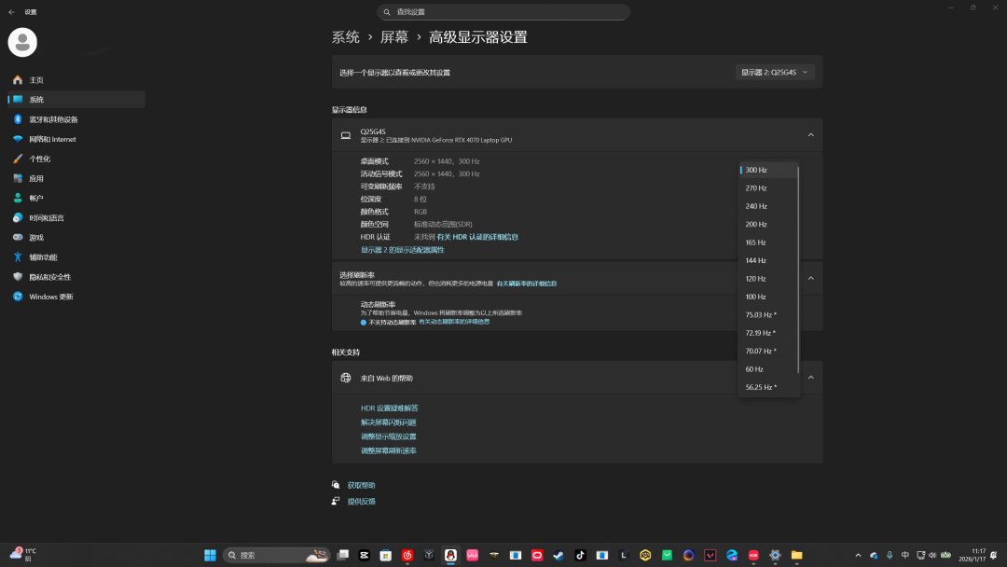Select 200 Hz refresh rate

(x=768, y=224)
